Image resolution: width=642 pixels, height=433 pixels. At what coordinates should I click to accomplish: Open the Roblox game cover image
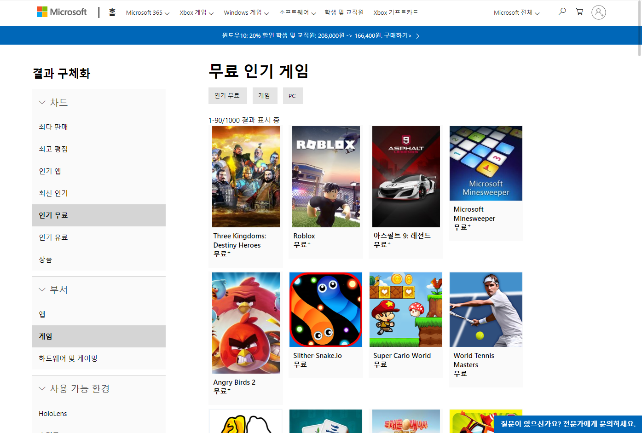[326, 177]
